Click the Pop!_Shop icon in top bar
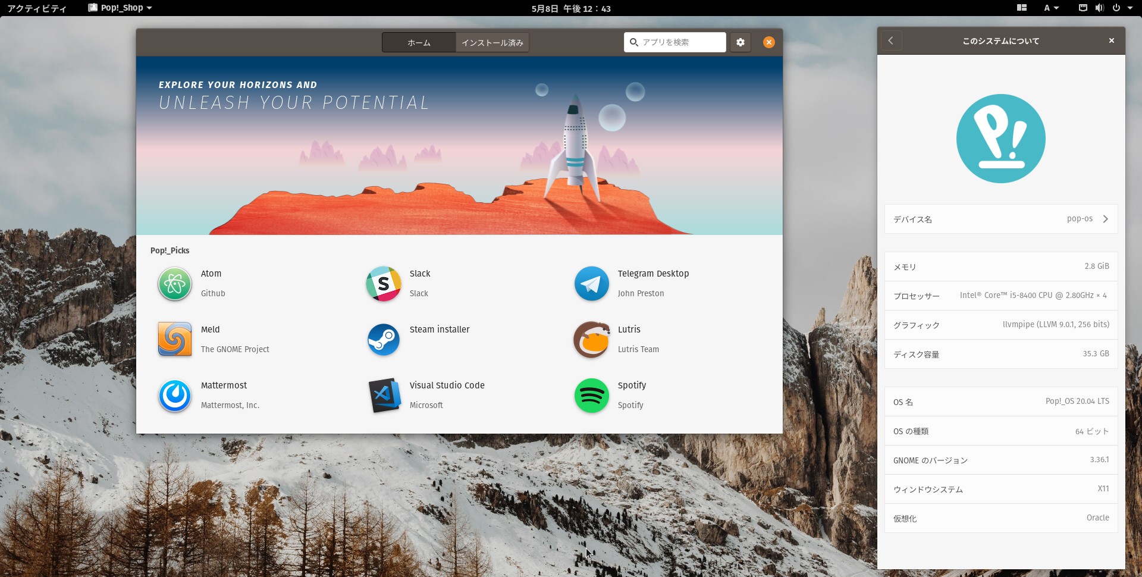Viewport: 1142px width, 577px height. 92,8
